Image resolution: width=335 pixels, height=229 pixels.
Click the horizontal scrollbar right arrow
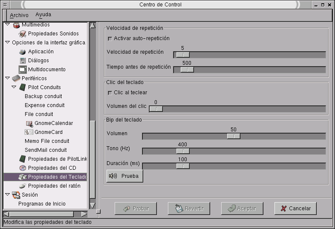point(84,214)
